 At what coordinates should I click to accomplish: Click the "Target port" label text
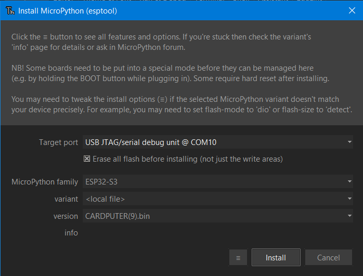coord(58,142)
